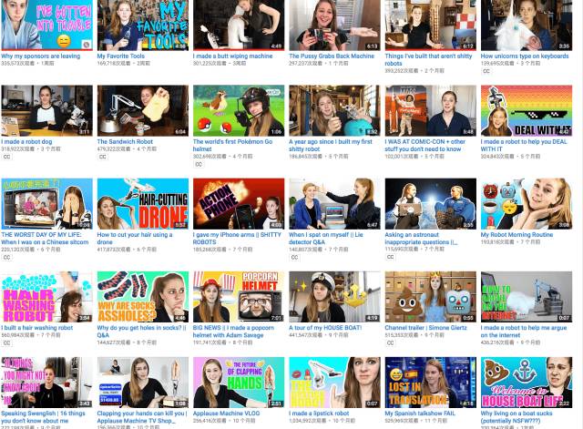Viewport: 583px width, 429px height.
Task: Open 'THE WORST DAY OF MY LIFE' video title
Action: pyautogui.click(x=45, y=239)
